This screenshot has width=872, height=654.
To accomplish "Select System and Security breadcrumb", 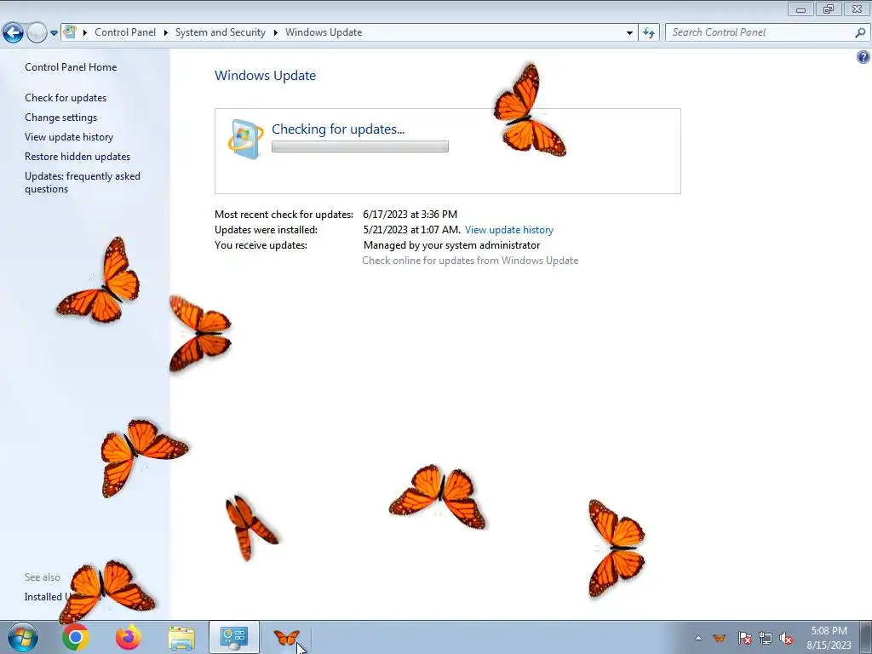I will [x=221, y=32].
